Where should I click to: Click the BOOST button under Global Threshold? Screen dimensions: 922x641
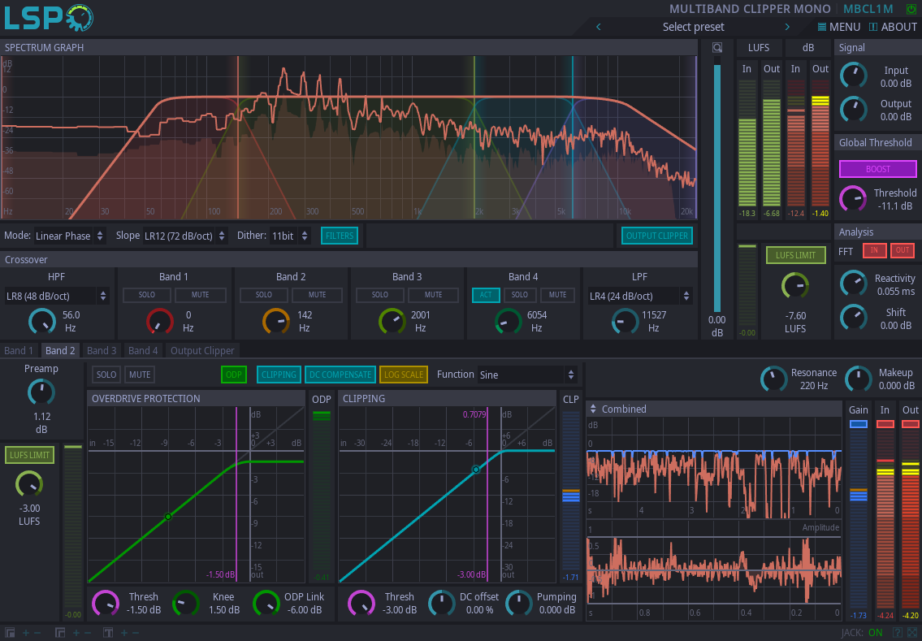877,168
